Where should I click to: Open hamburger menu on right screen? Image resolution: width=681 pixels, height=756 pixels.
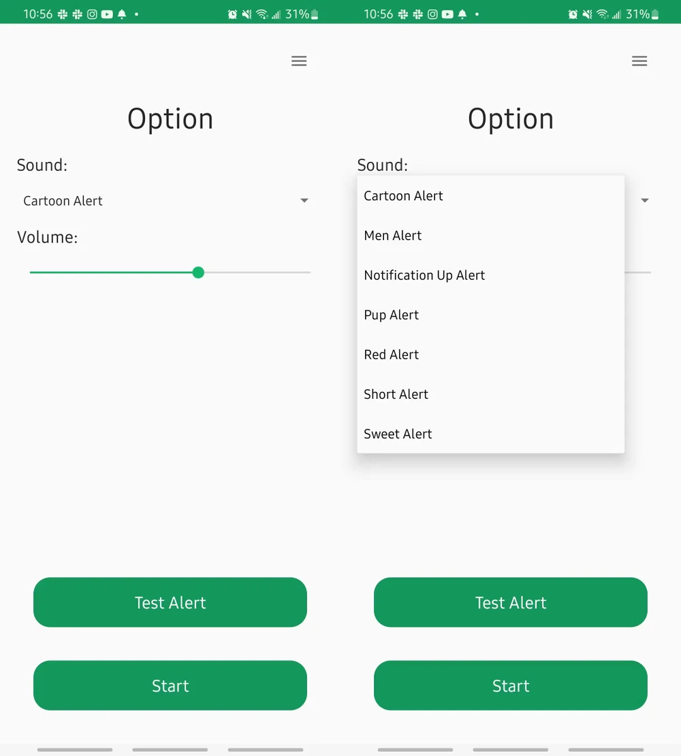[x=639, y=61]
